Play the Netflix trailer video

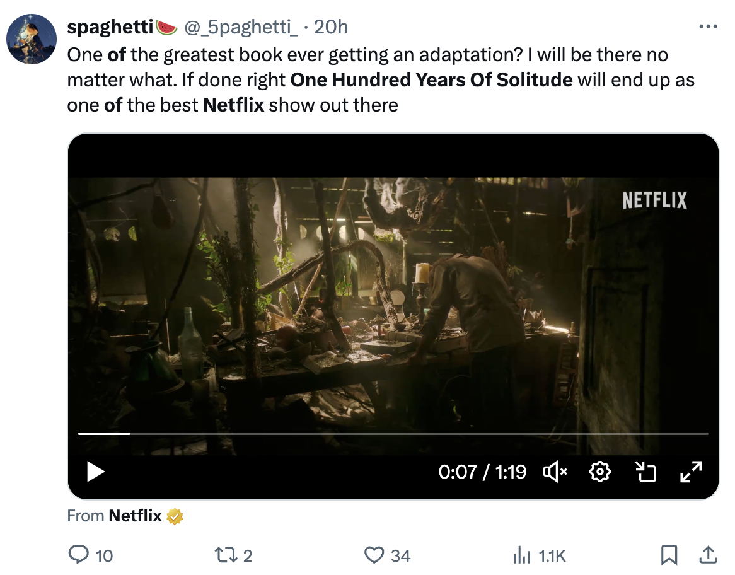click(95, 472)
